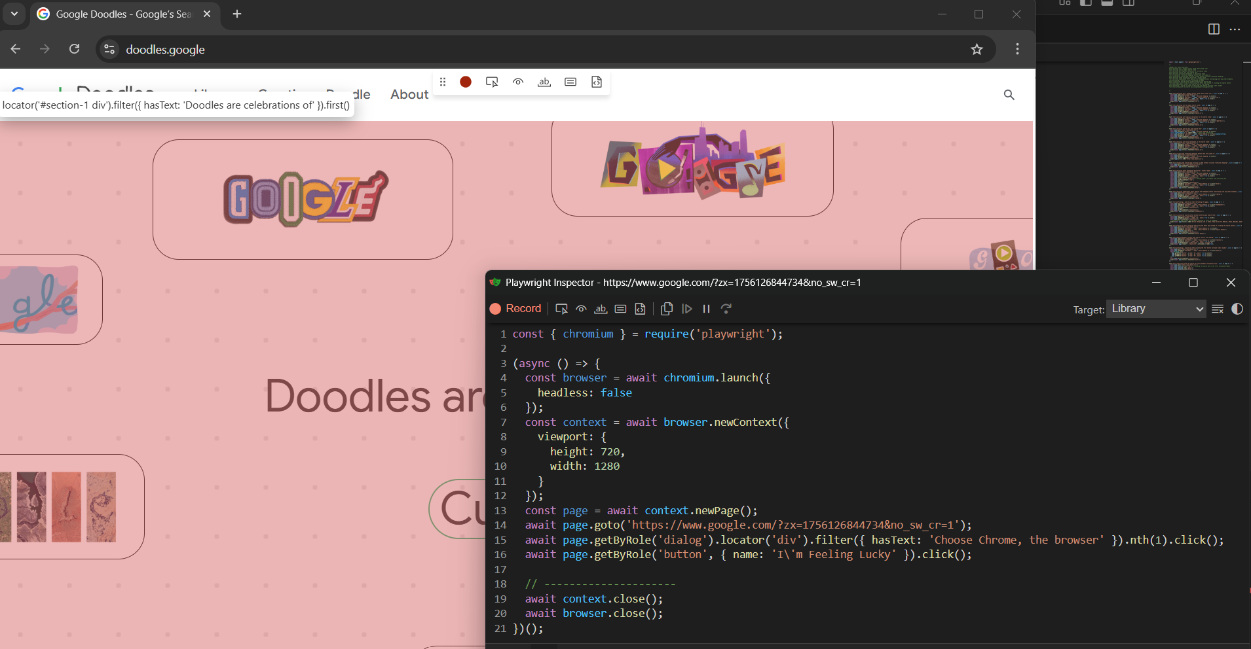Viewport: 1251px width, 649px height.
Task: Click Resume button in Playwright Inspector
Action: [x=686, y=309]
